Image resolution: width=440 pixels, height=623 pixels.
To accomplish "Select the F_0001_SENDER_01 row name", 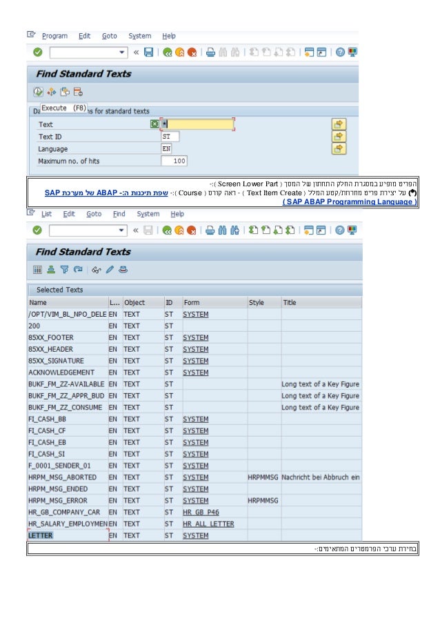I will point(59,466).
